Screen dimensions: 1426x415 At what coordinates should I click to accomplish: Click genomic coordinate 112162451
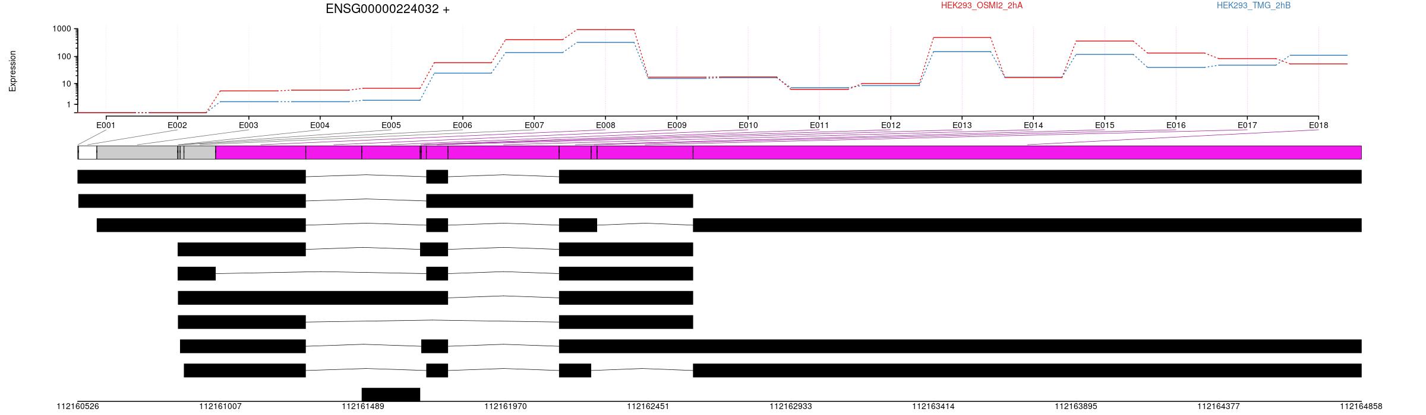[x=648, y=407]
